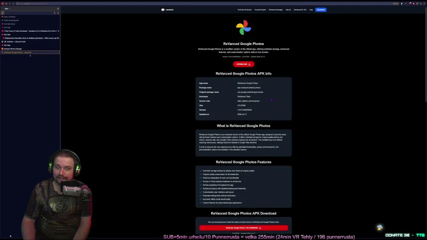Expand the Tabs panel dropdown
Image resolution: width=427 pixels, height=240 pixels.
7,9
